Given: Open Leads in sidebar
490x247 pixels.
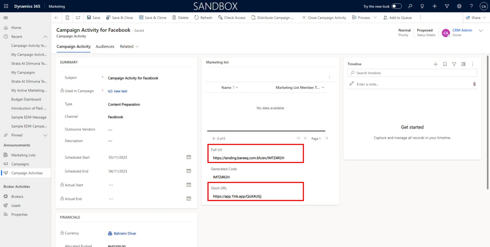Looking at the screenshot, I should 16,206.
